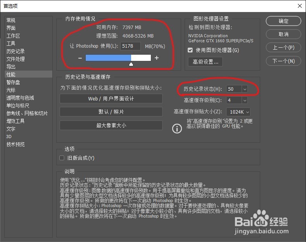Viewport: 306px width, 242px height.
Task: Open 暂存盘 preferences category
Action: [x=28, y=82]
